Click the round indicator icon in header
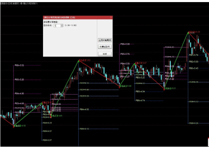The image size is (209, 147). point(21,3)
